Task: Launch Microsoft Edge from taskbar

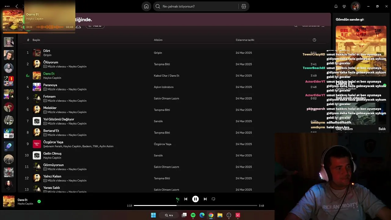Action: (x=202, y=215)
